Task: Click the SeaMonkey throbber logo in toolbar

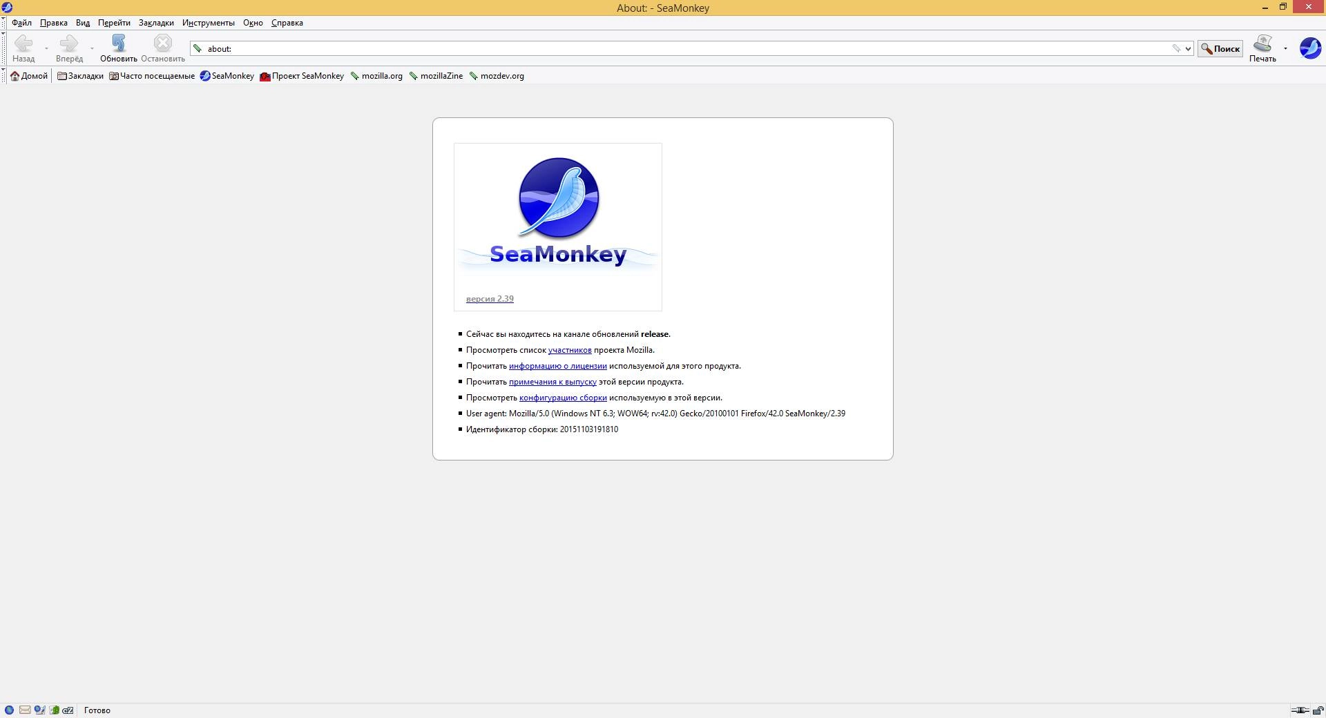Action: 1310,48
